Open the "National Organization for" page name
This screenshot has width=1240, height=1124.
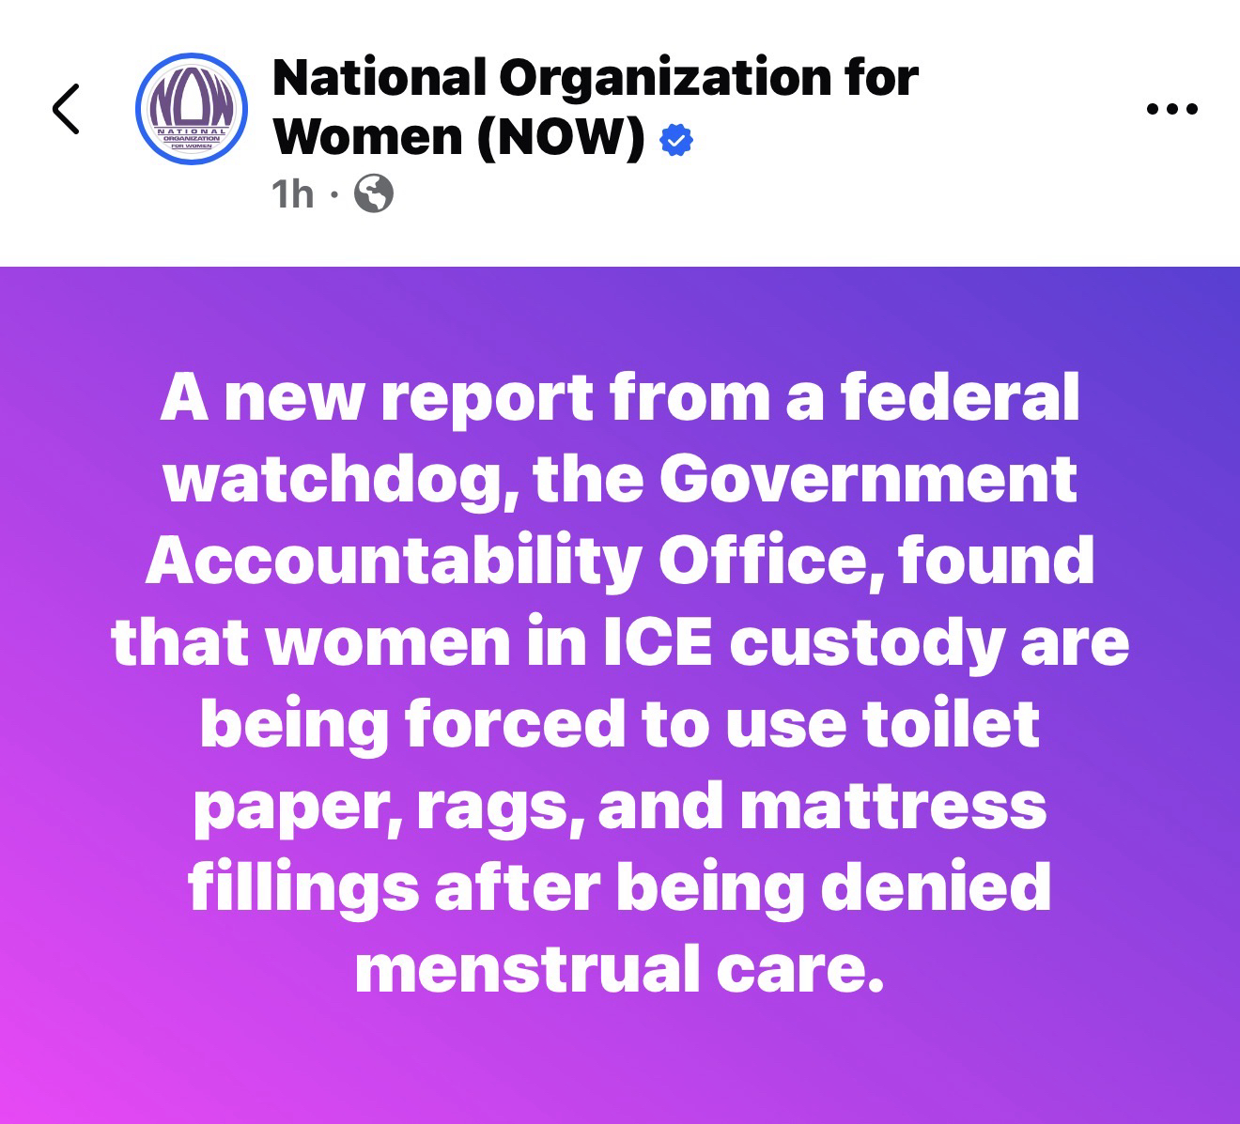tap(595, 77)
